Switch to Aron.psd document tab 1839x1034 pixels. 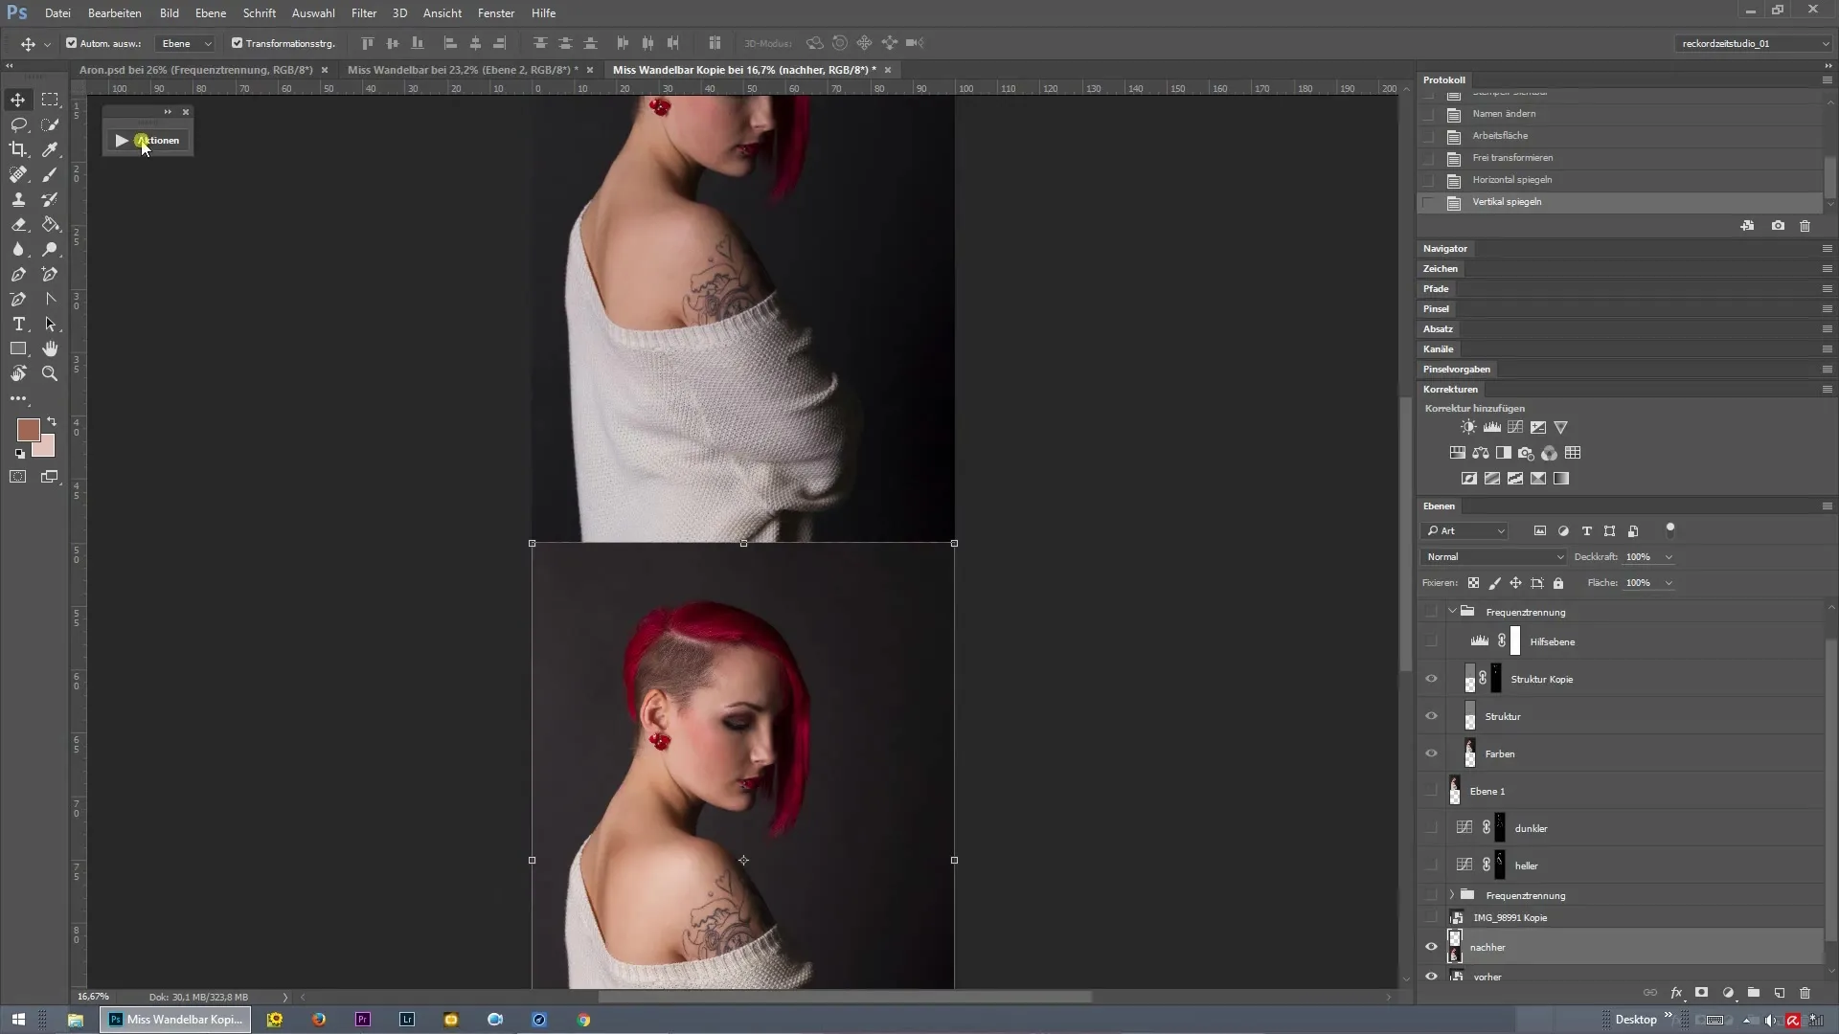[x=196, y=70]
